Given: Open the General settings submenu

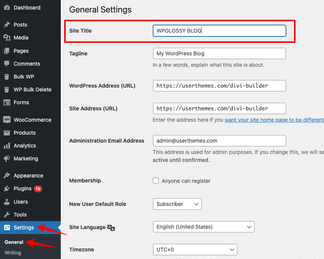Looking at the screenshot, I should tap(14, 242).
